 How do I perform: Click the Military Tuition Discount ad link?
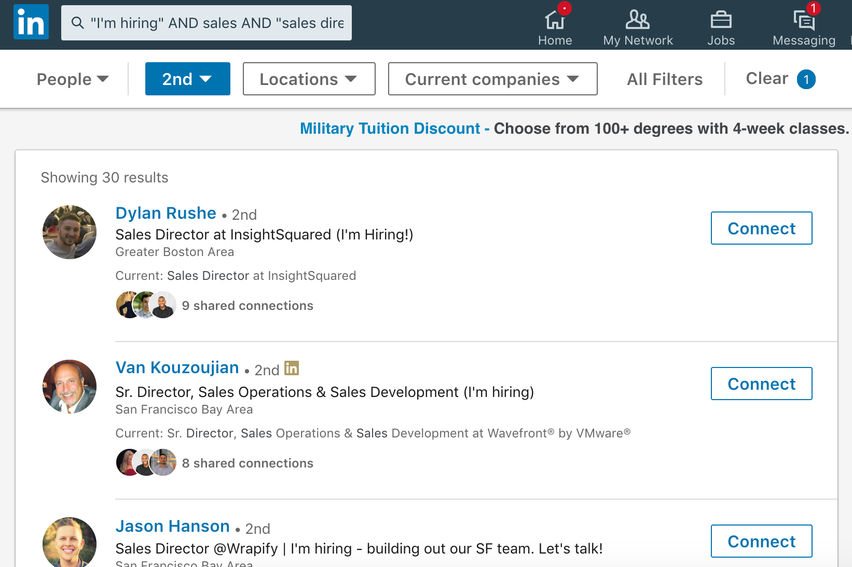click(x=390, y=129)
